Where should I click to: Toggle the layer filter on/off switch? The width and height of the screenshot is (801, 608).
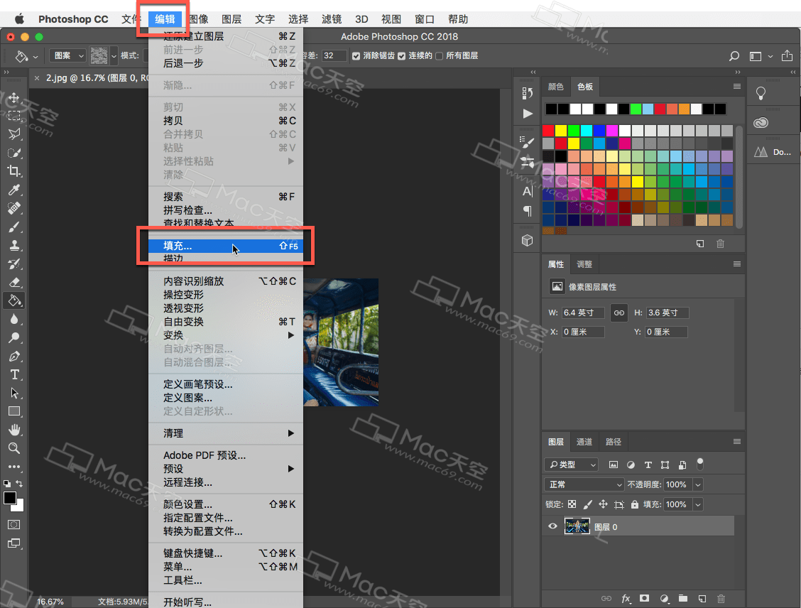[700, 464]
